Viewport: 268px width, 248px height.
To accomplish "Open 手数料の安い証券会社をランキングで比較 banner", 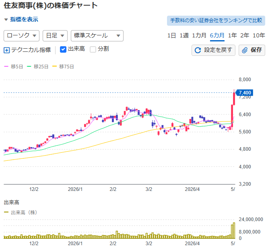I will (x=216, y=20).
